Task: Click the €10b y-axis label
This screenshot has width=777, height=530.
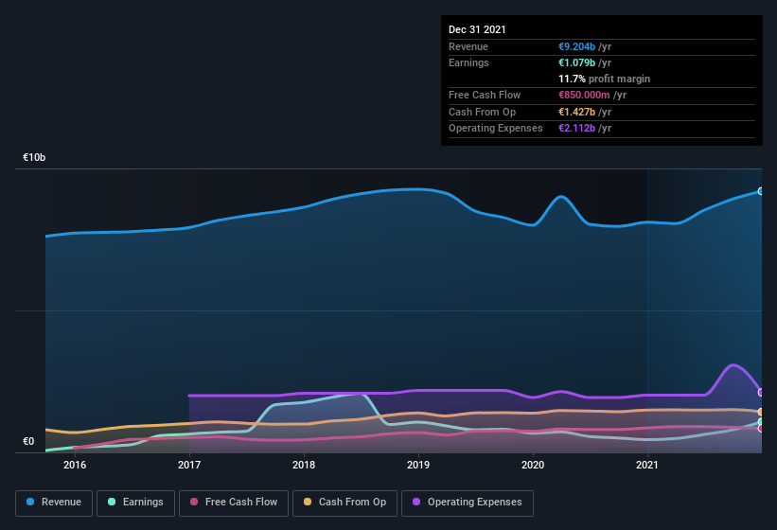Action: pyautogui.click(x=34, y=157)
